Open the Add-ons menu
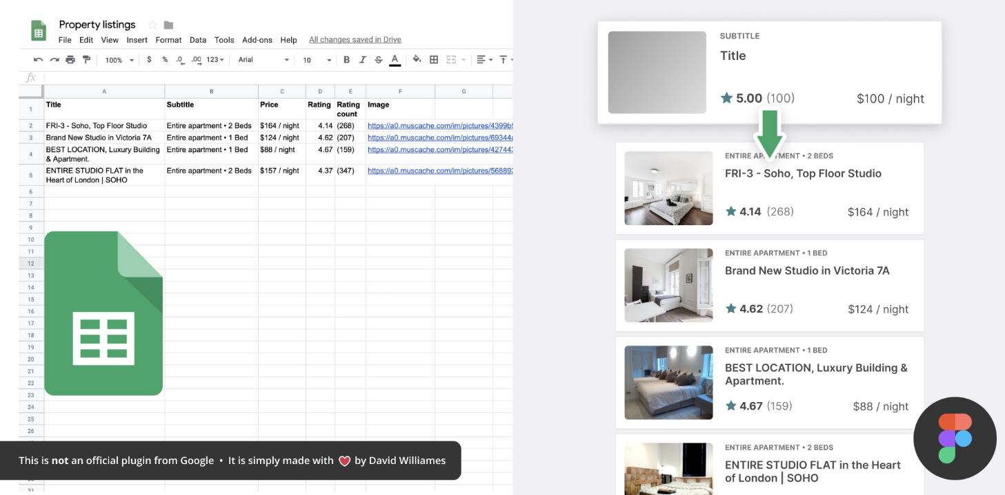Screen dimensions: 1005x495 257,40
